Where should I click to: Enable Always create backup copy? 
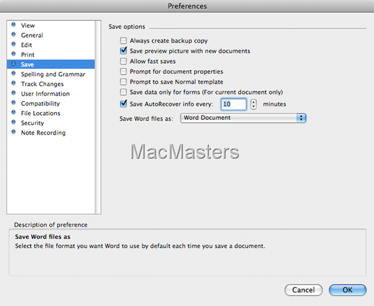[124, 41]
